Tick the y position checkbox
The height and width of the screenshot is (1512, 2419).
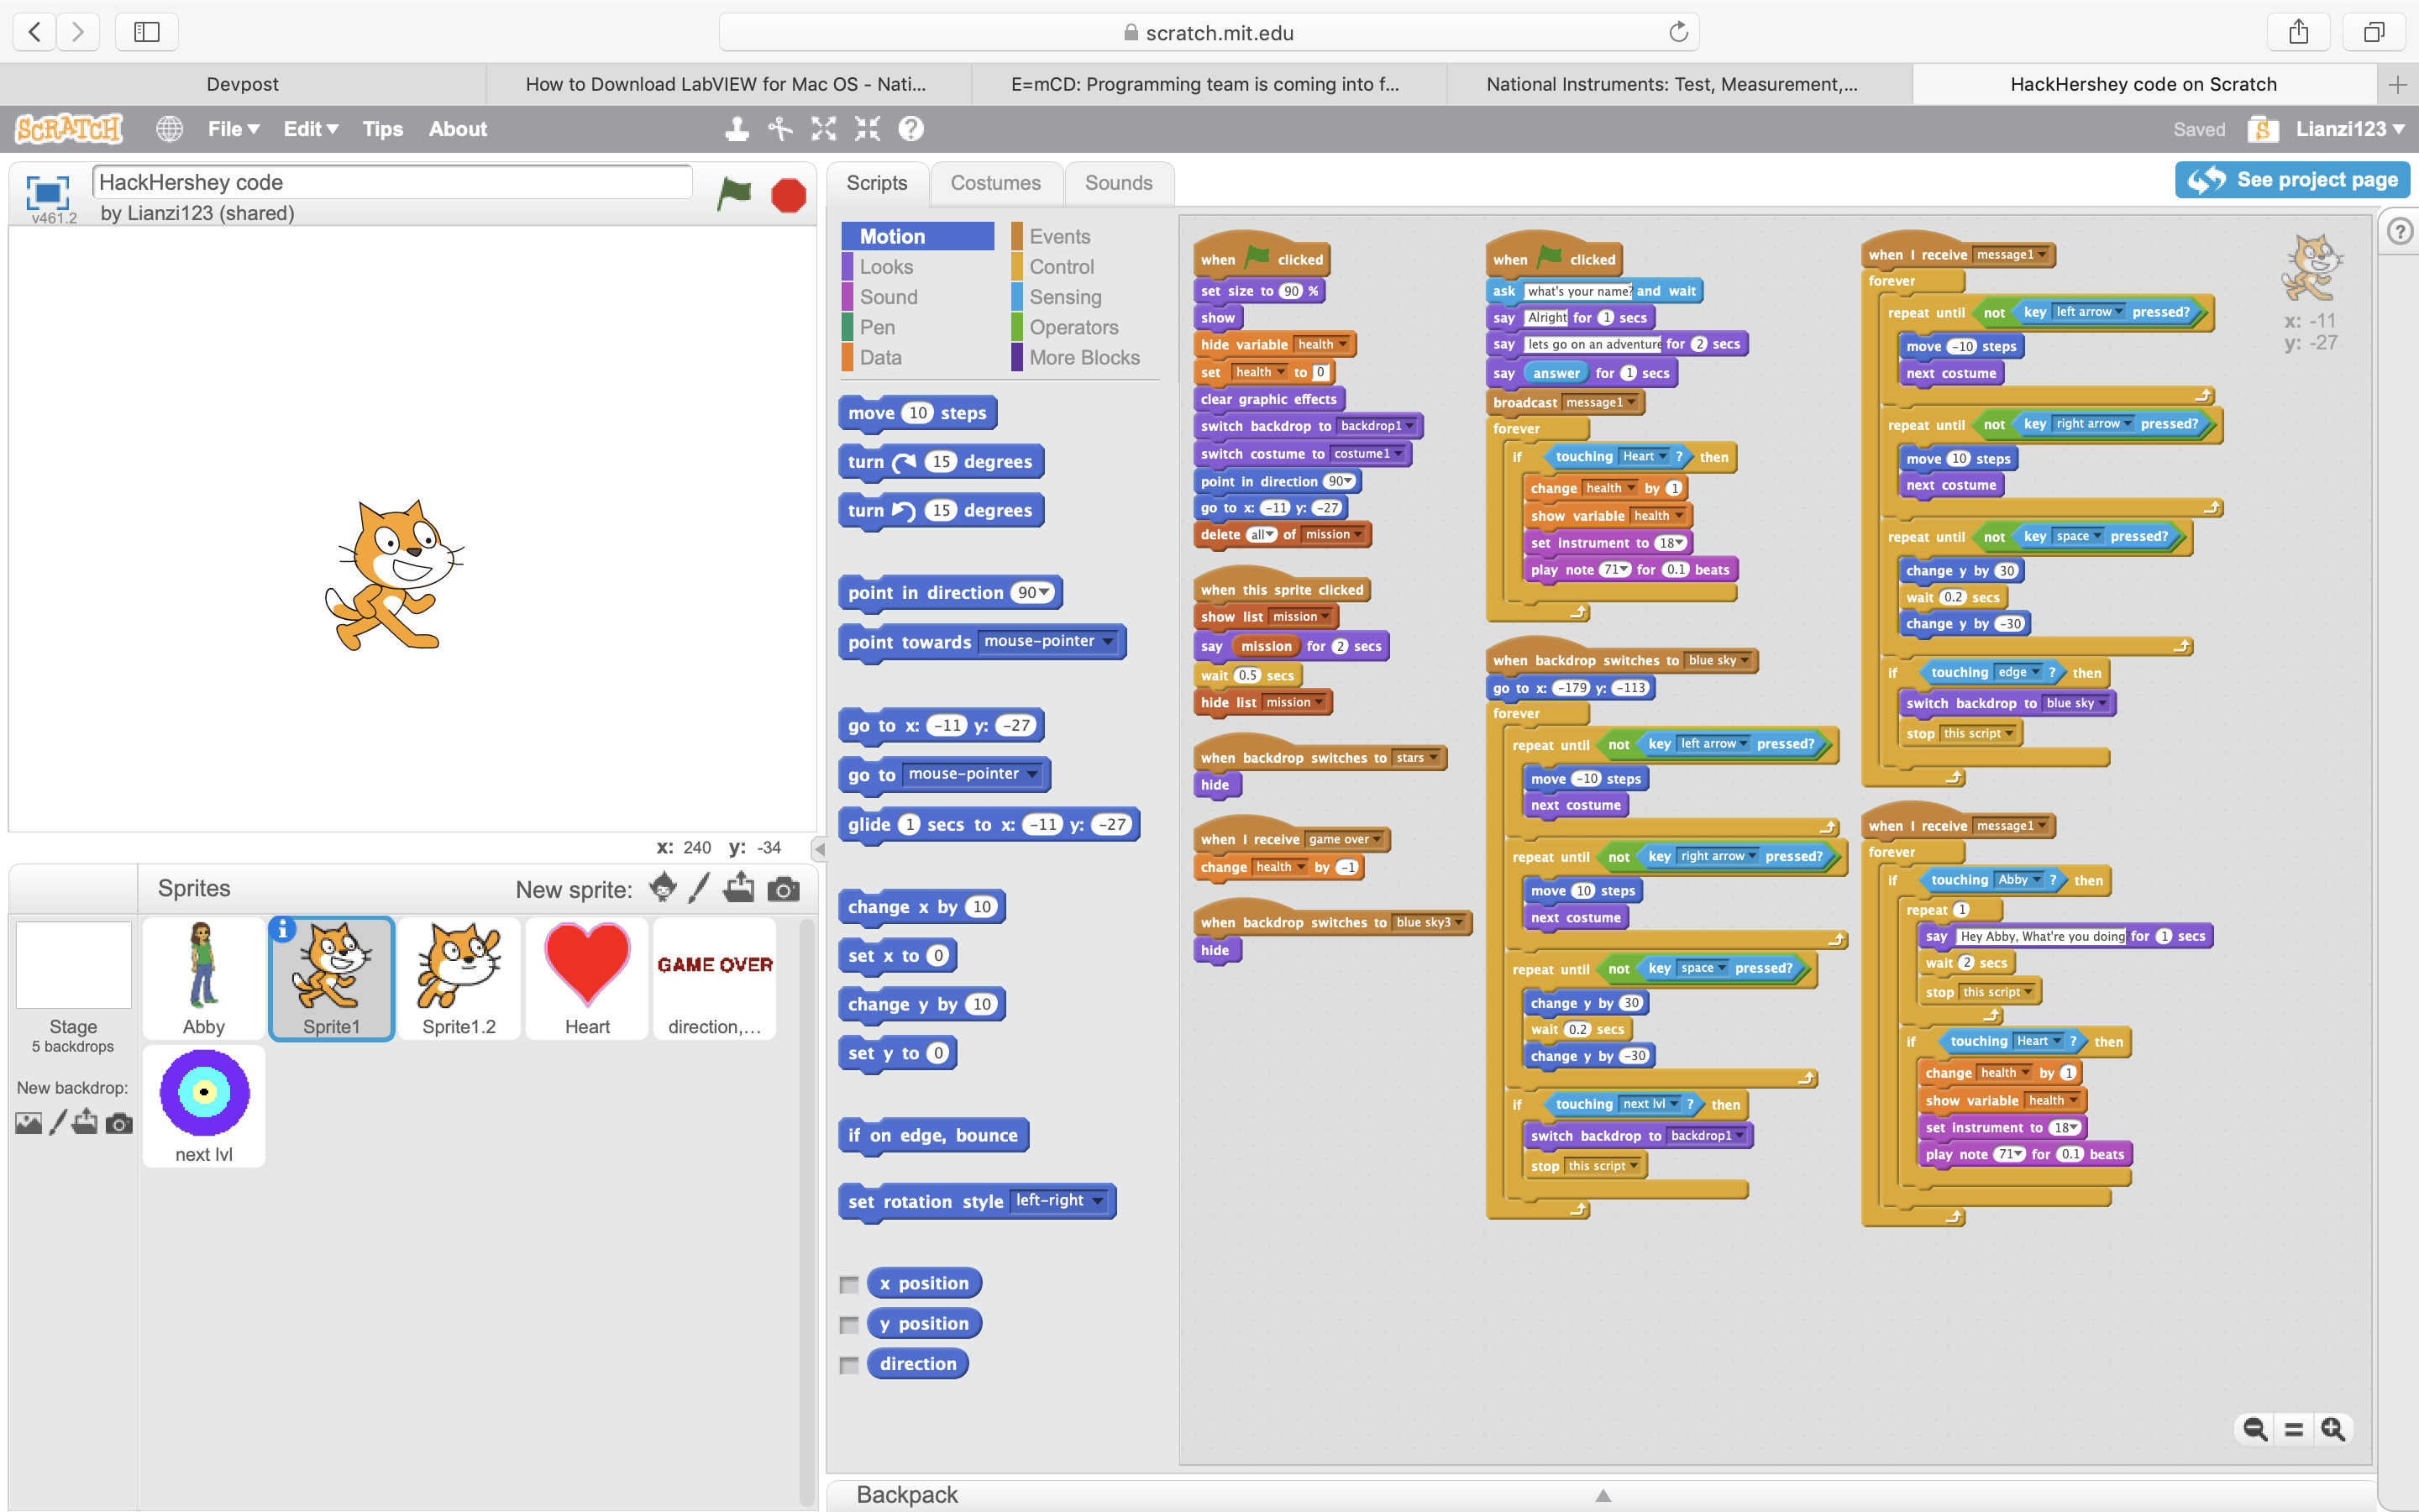850,1325
